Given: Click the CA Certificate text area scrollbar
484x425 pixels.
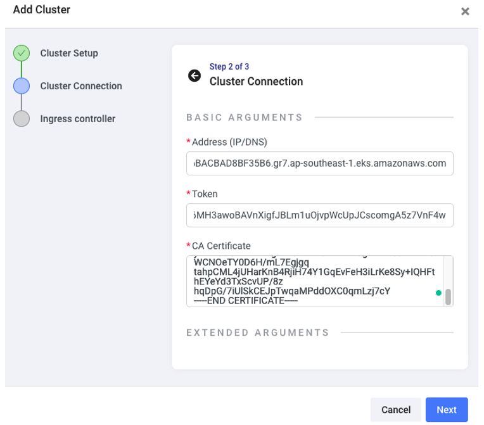Looking at the screenshot, I should [x=449, y=296].
